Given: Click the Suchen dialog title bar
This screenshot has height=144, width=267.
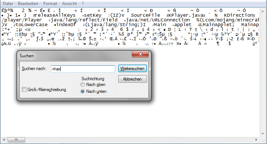Looking at the screenshot, I should pyautogui.click(x=75, y=56).
